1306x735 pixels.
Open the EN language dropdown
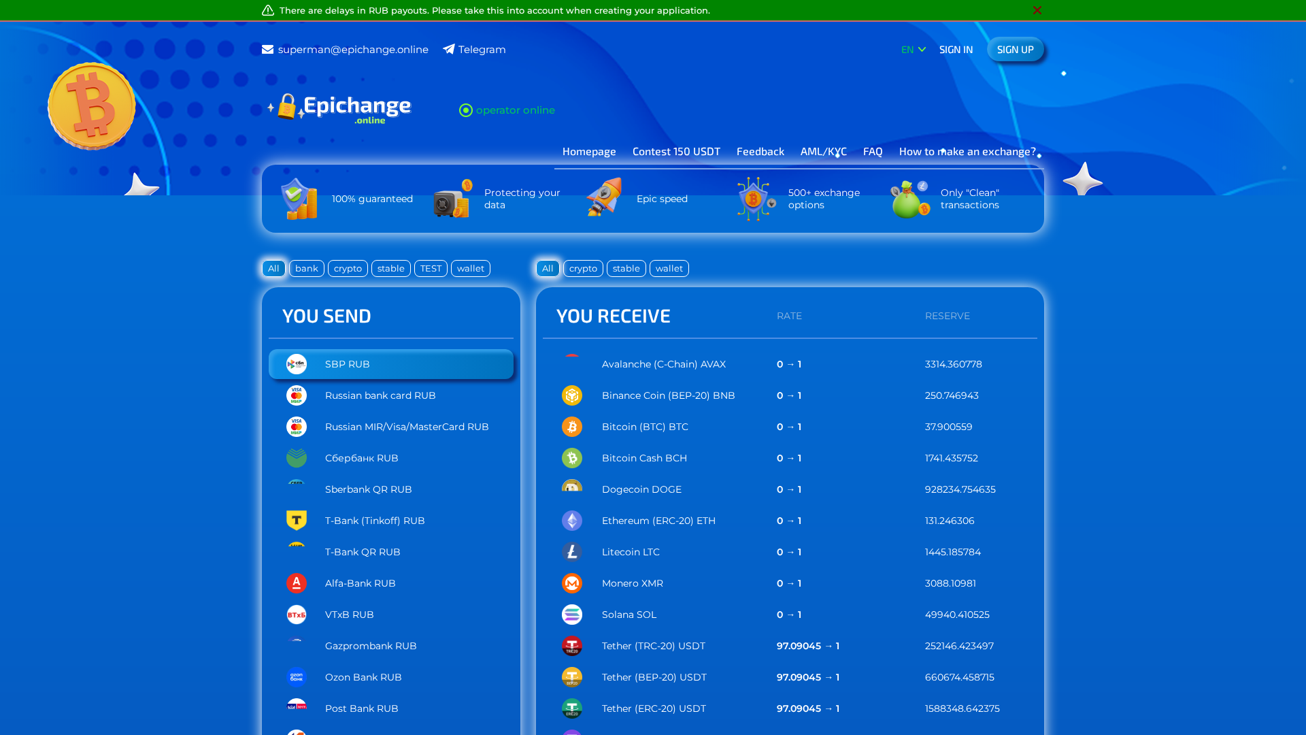[x=914, y=50]
